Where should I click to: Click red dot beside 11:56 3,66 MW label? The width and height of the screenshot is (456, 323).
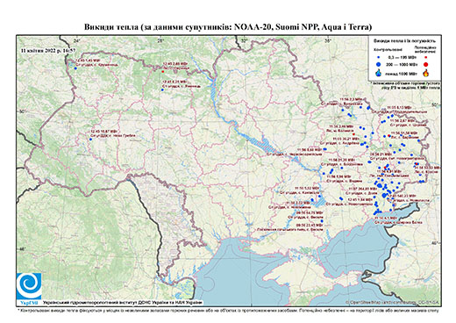tap(353, 134)
